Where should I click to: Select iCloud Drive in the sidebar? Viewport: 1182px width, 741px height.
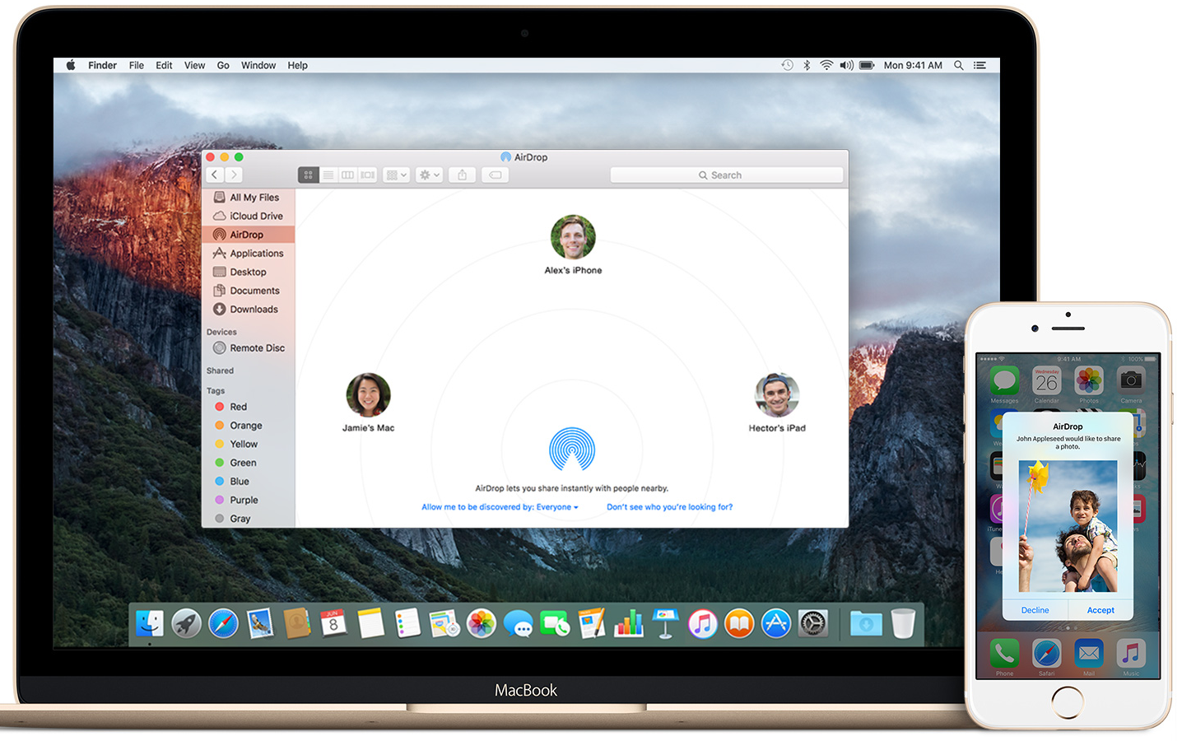click(x=248, y=216)
